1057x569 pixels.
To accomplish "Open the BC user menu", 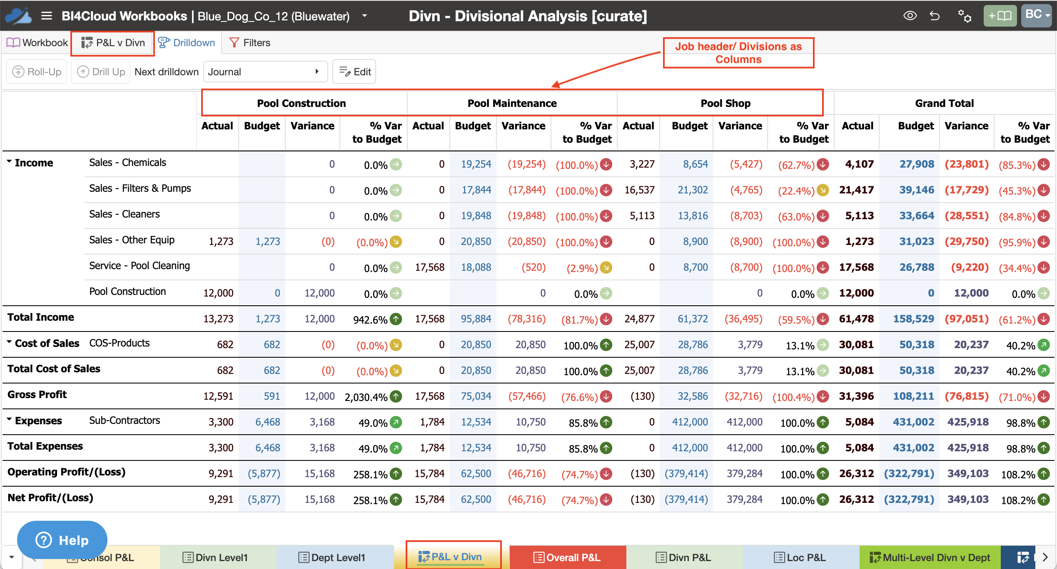I will click(x=1037, y=16).
